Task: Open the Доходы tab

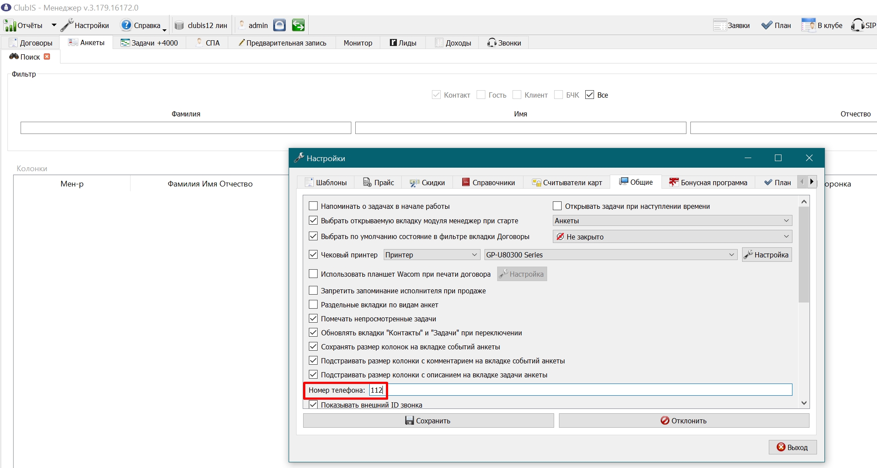Action: (x=453, y=43)
